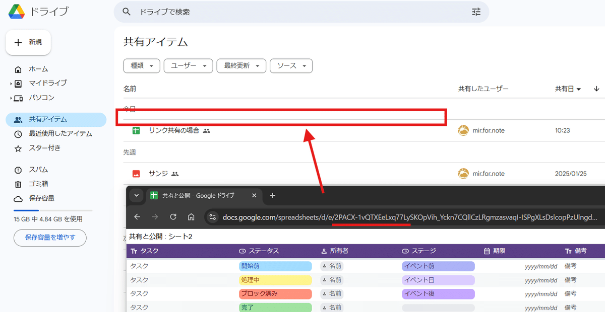This screenshot has width=605, height=312.
Task: Click the 期限 column header in sheet
Action: [494, 251]
